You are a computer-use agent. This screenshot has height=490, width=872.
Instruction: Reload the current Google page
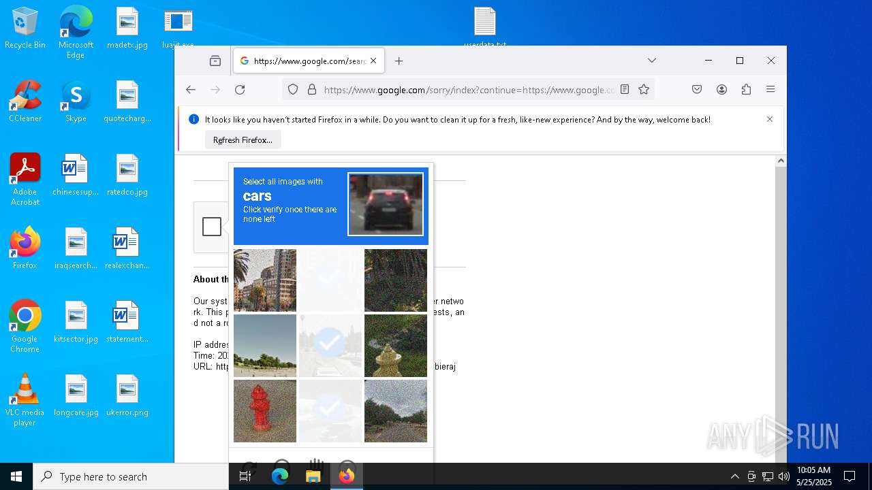click(240, 90)
